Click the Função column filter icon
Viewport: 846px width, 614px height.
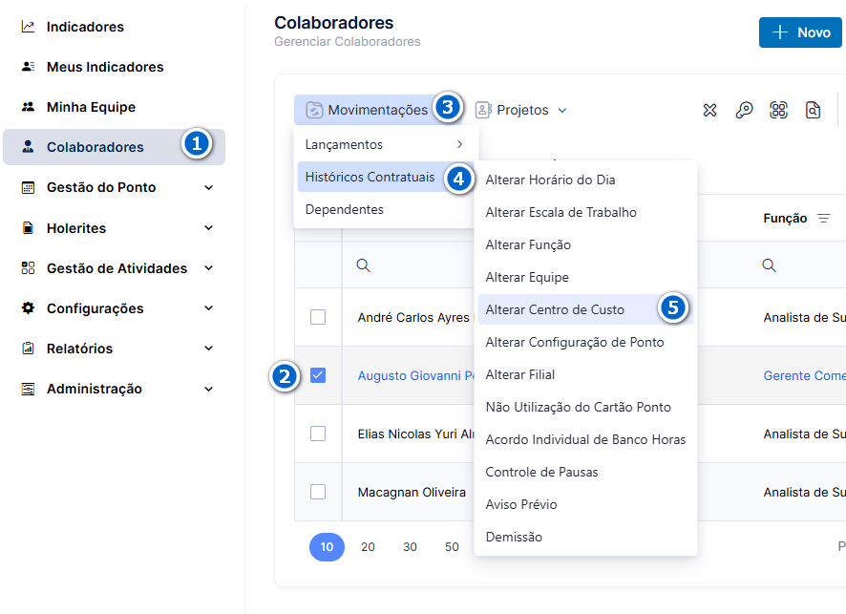(823, 218)
